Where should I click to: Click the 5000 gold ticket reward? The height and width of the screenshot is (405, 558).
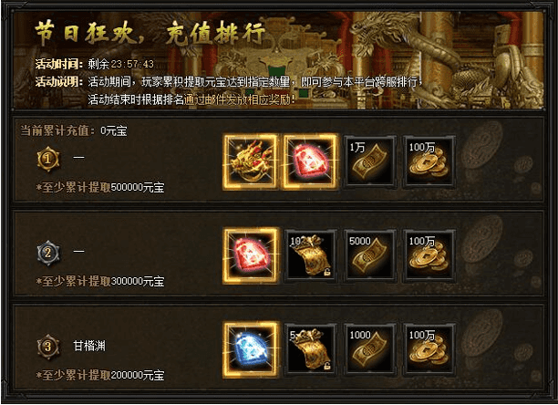[369, 256]
